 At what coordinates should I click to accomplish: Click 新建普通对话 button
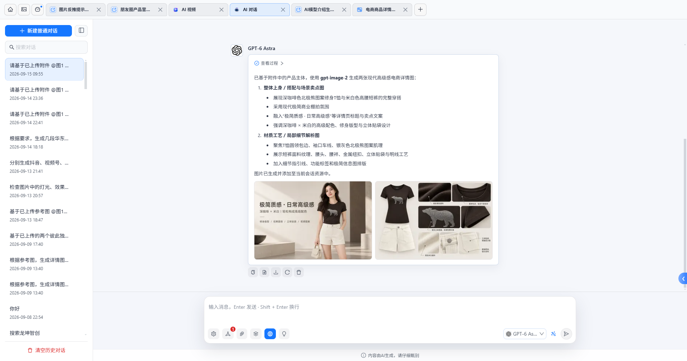pyautogui.click(x=38, y=31)
